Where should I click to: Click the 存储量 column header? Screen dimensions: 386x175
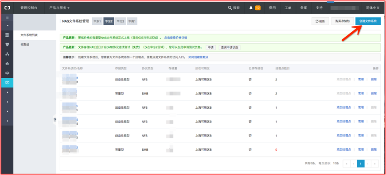click(x=173, y=68)
